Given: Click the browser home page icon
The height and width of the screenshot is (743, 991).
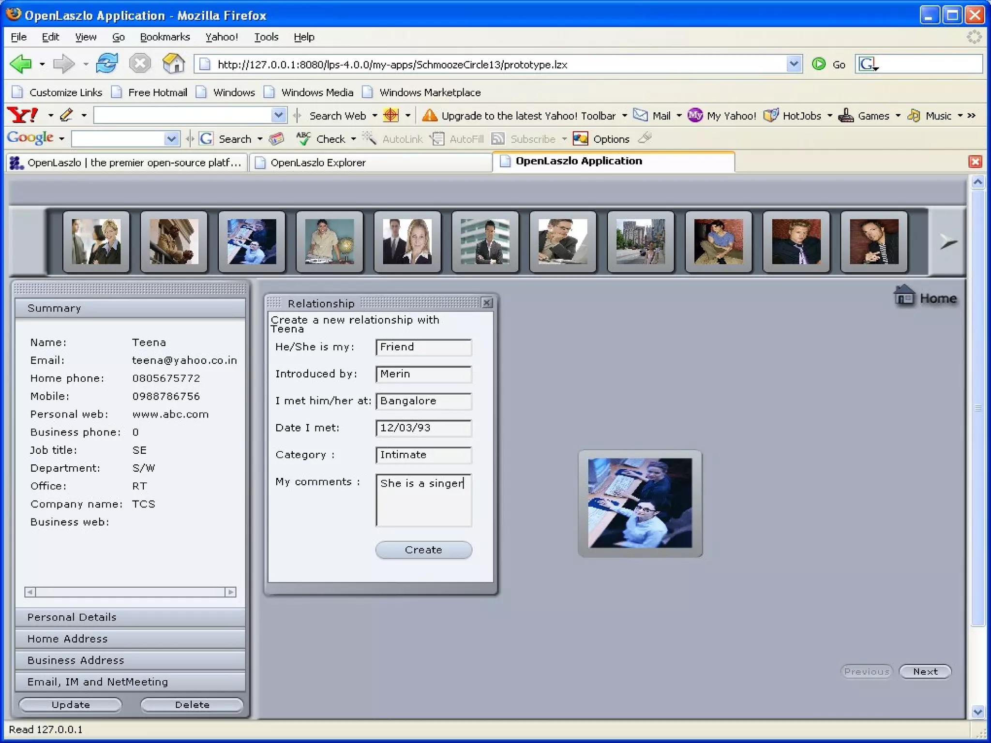Looking at the screenshot, I should [173, 64].
